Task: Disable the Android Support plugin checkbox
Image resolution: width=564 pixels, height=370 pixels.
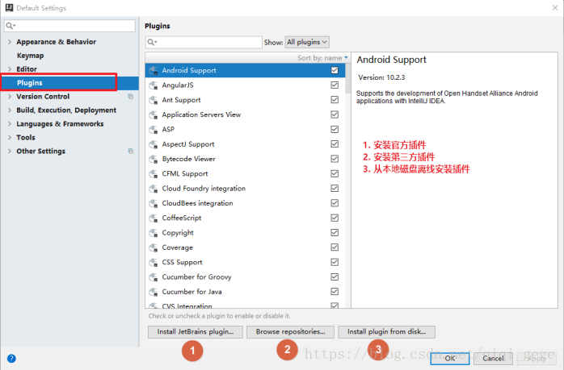Action: (x=335, y=70)
